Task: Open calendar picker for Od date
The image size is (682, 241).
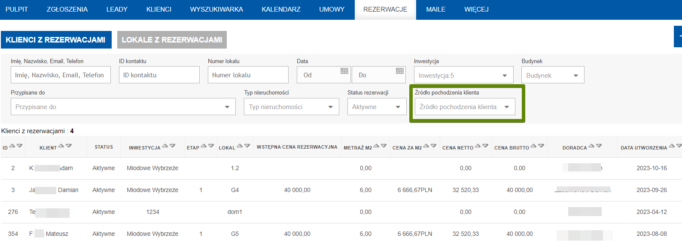Action: (x=344, y=71)
